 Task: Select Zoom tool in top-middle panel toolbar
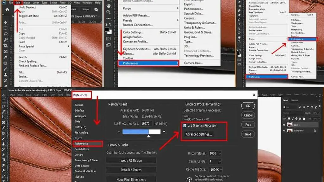109,12
